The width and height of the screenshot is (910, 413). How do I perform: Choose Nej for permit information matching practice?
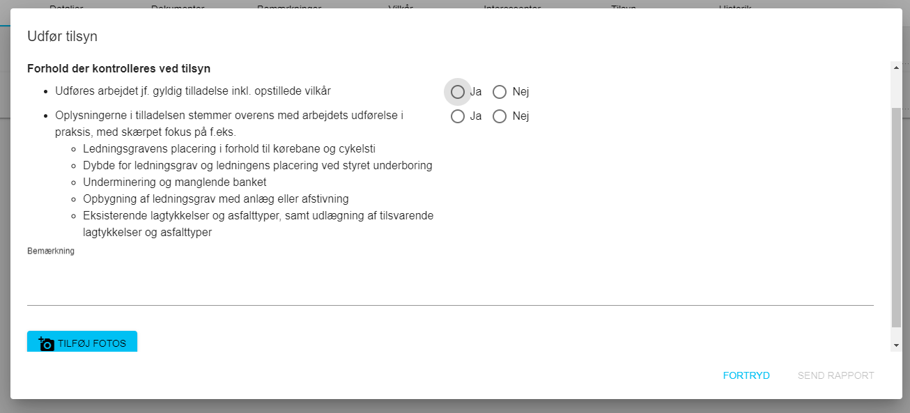[x=500, y=116]
